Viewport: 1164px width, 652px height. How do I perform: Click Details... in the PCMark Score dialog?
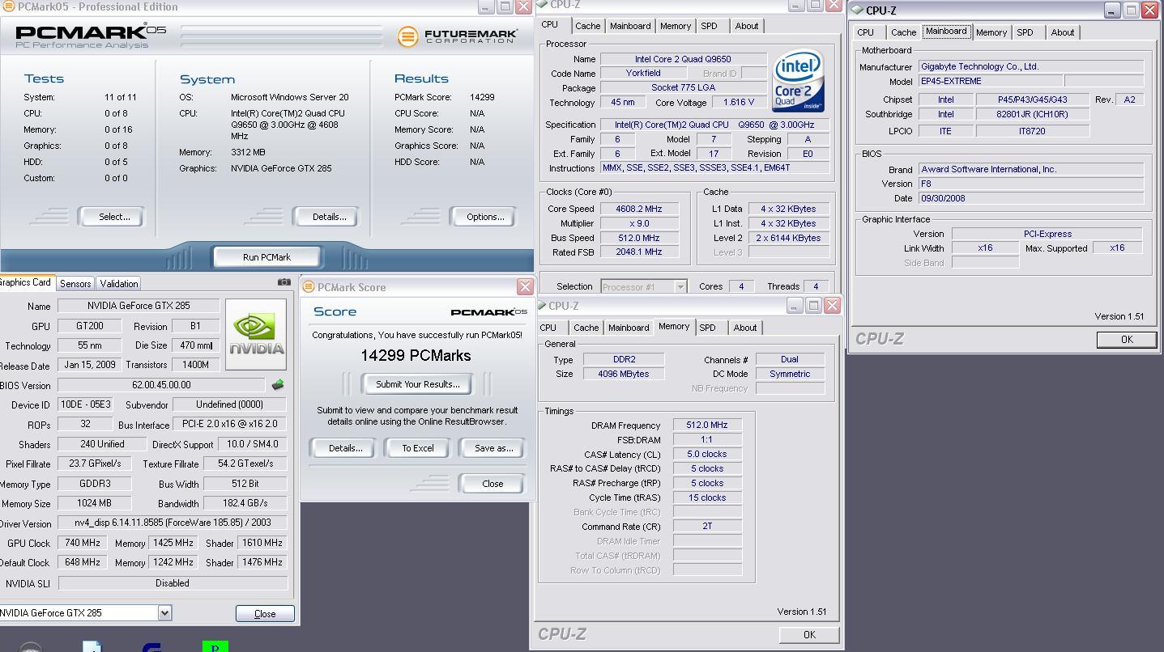tap(345, 448)
